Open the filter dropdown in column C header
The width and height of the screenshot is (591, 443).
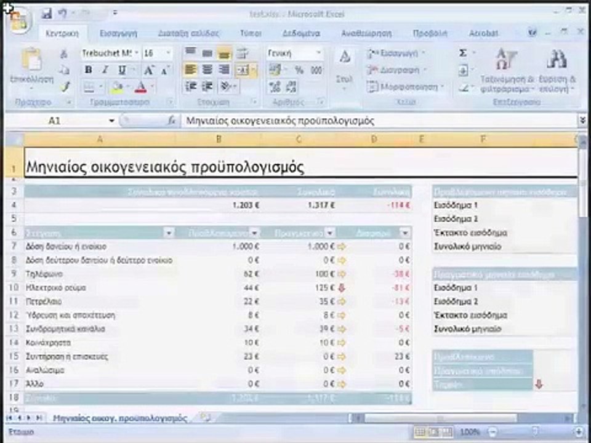coord(330,233)
